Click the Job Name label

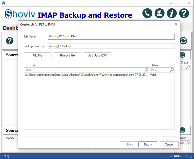coord(29,36)
